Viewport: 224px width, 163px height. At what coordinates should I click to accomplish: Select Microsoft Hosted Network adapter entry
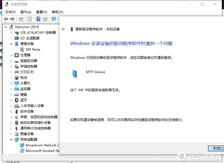click(43, 151)
